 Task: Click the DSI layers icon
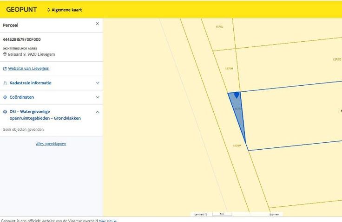5,112
